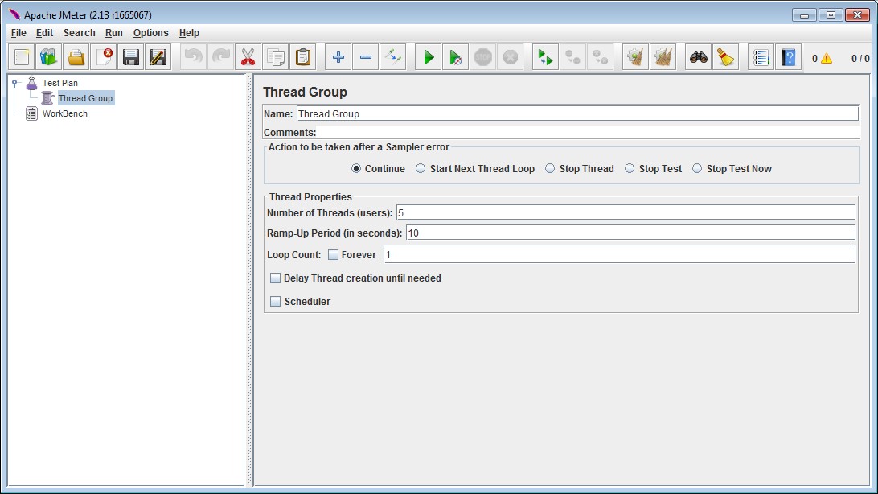
Task: Select the Stop Test radio button
Action: coord(630,169)
